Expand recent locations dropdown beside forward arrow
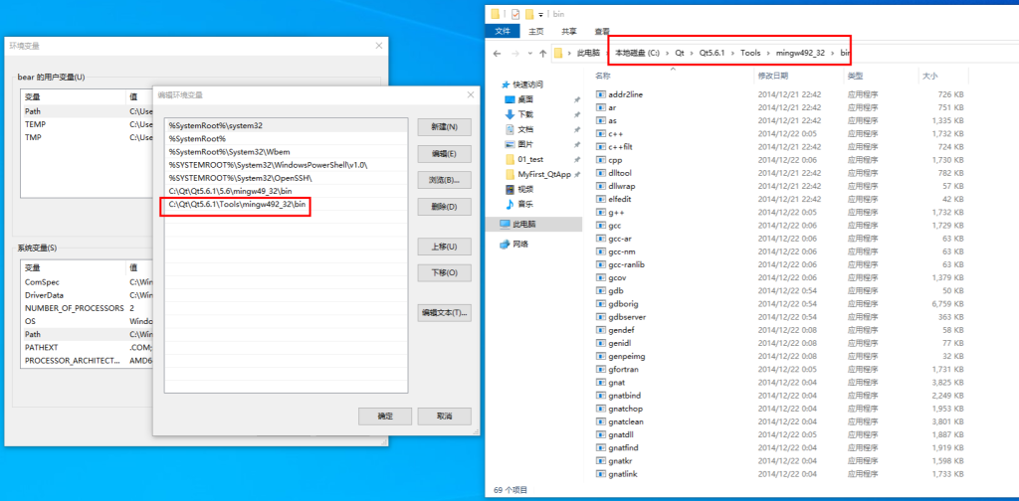 point(528,53)
